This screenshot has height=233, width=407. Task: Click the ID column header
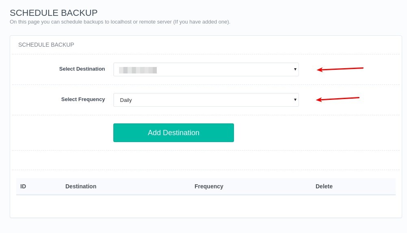(23, 186)
